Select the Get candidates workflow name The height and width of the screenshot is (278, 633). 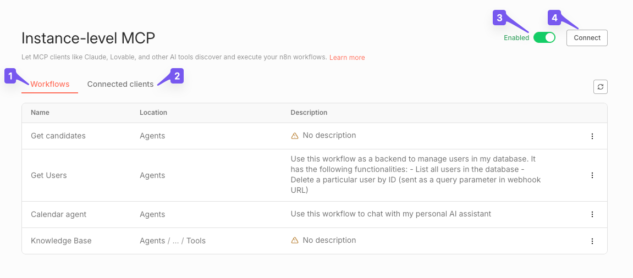(x=58, y=136)
